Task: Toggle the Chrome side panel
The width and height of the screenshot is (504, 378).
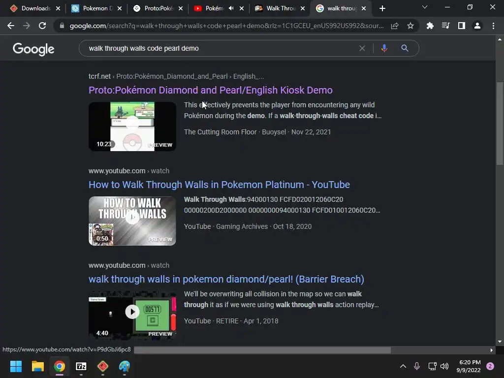Action: [x=462, y=26]
